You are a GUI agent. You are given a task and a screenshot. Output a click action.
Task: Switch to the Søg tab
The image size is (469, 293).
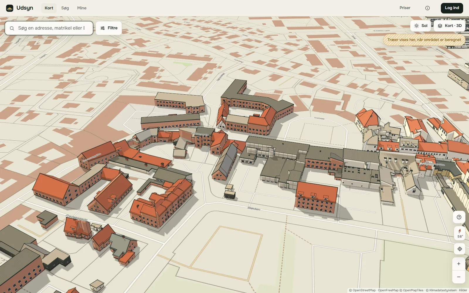(x=65, y=8)
